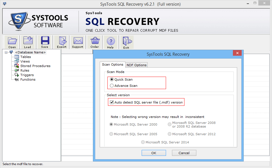Uncheck Auto detect SQL server file version
Image resolution: width=272 pixels, height=168 pixels.
[x=112, y=102]
